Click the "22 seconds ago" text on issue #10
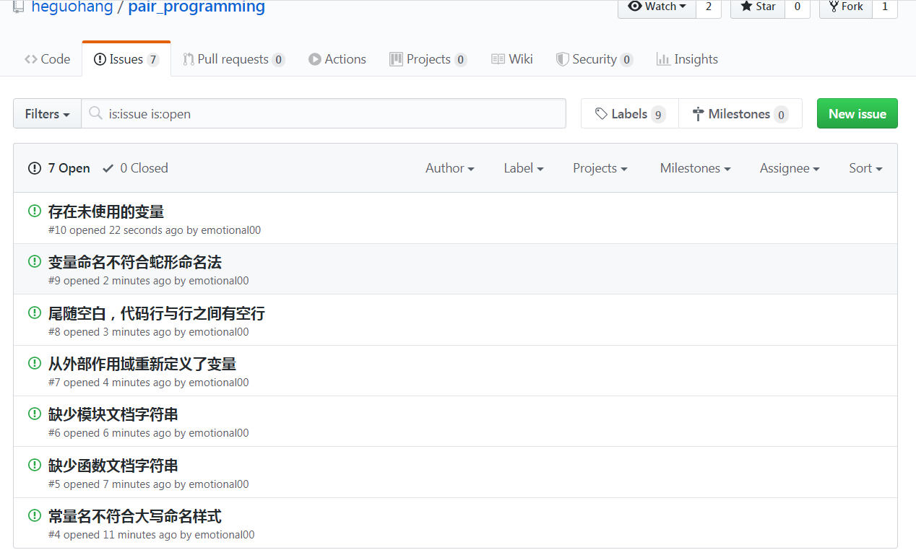The height and width of the screenshot is (550, 916). [146, 230]
